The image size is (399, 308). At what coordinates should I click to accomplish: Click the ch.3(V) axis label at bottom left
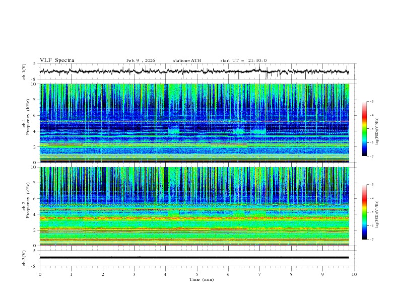[25, 257]
